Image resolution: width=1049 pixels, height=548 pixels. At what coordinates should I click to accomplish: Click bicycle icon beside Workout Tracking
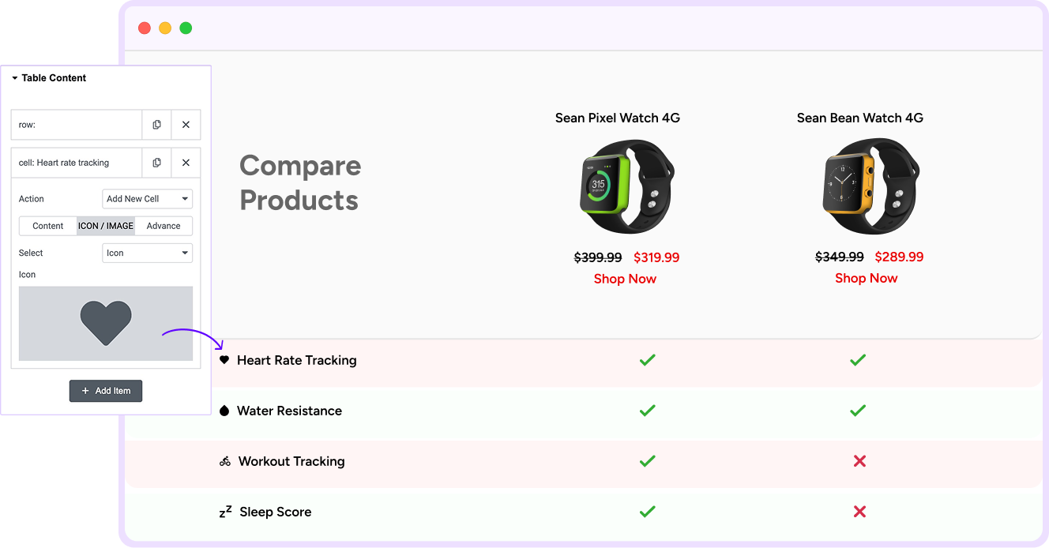(225, 461)
